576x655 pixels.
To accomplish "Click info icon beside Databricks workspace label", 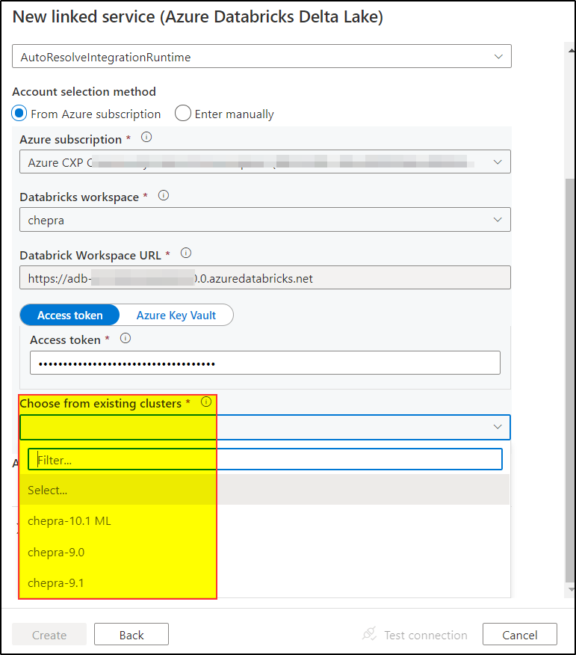I will (x=164, y=195).
